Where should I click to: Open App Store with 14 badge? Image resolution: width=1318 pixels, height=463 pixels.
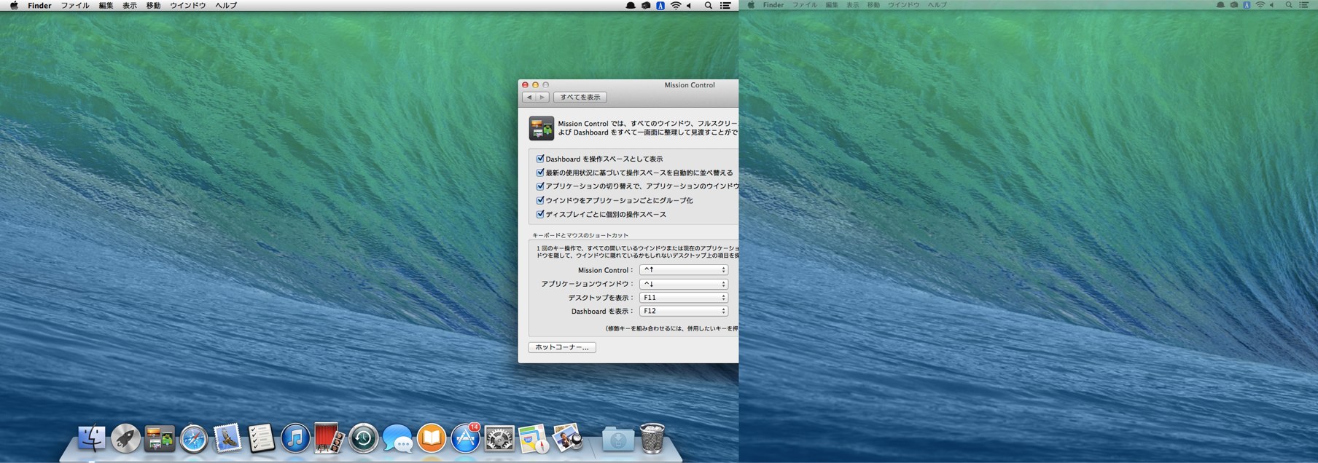[x=464, y=438]
